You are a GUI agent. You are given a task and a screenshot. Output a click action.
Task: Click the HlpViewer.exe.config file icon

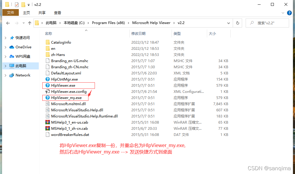point(48,91)
